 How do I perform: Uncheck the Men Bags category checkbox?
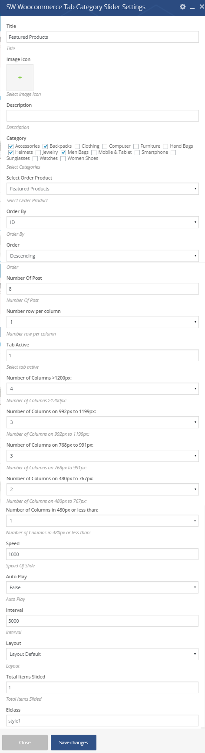click(x=63, y=153)
